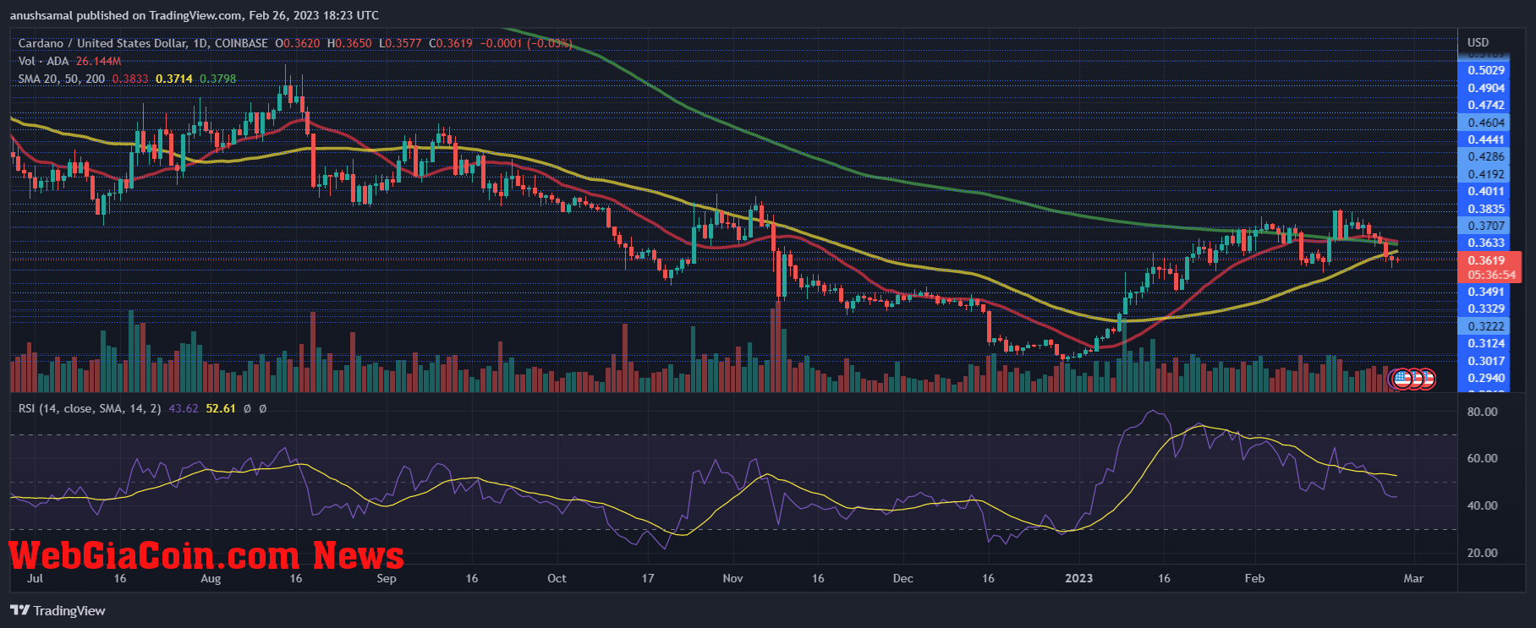Click the 0.3329 price level label
Screen dimensions: 1536x628
pos(1486,309)
